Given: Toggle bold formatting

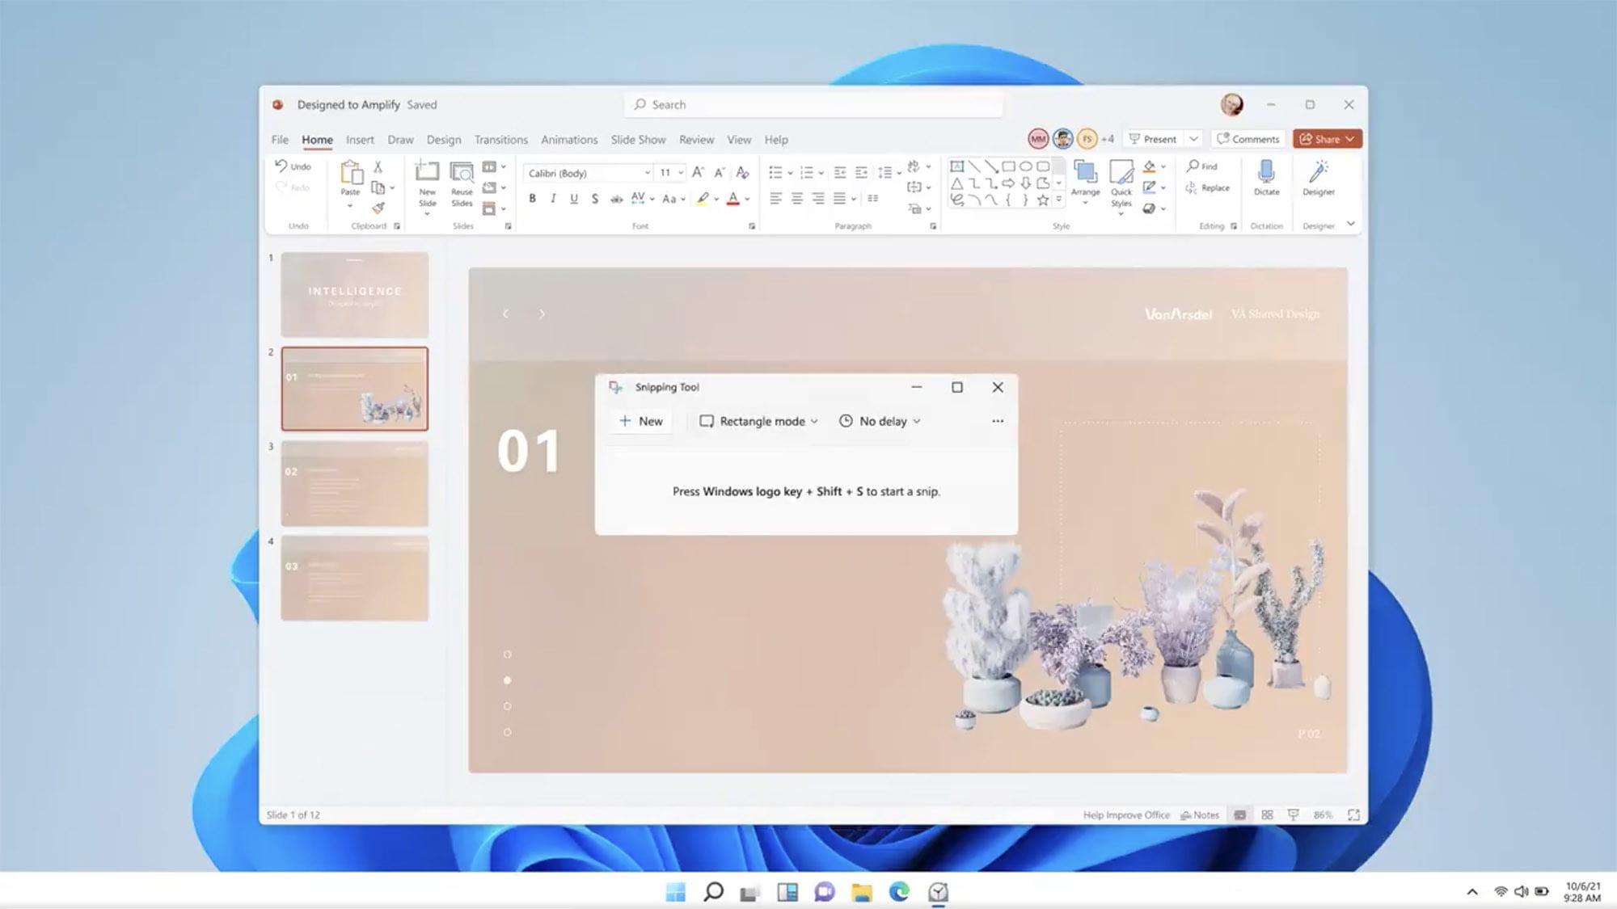Looking at the screenshot, I should click(532, 199).
